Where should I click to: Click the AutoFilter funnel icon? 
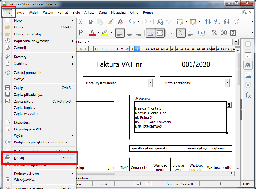pos(236,22)
